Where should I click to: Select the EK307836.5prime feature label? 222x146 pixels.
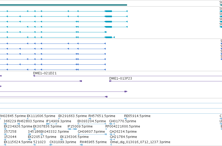pyautogui.click(x=47, y=126)
